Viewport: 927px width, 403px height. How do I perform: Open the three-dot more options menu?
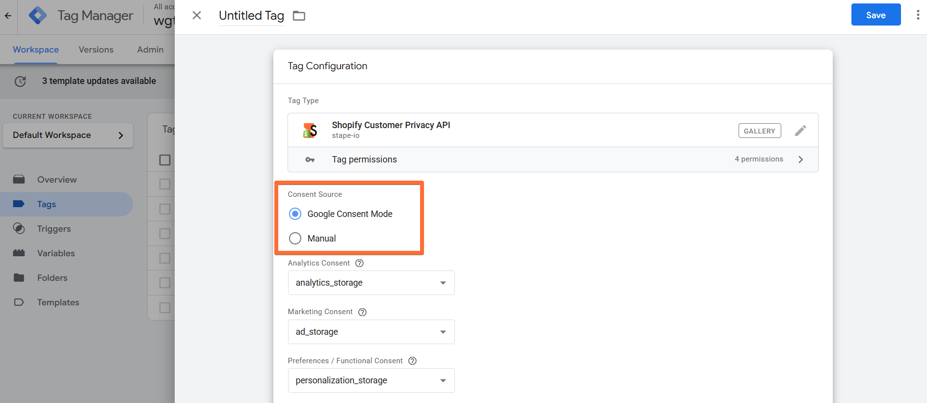(918, 15)
